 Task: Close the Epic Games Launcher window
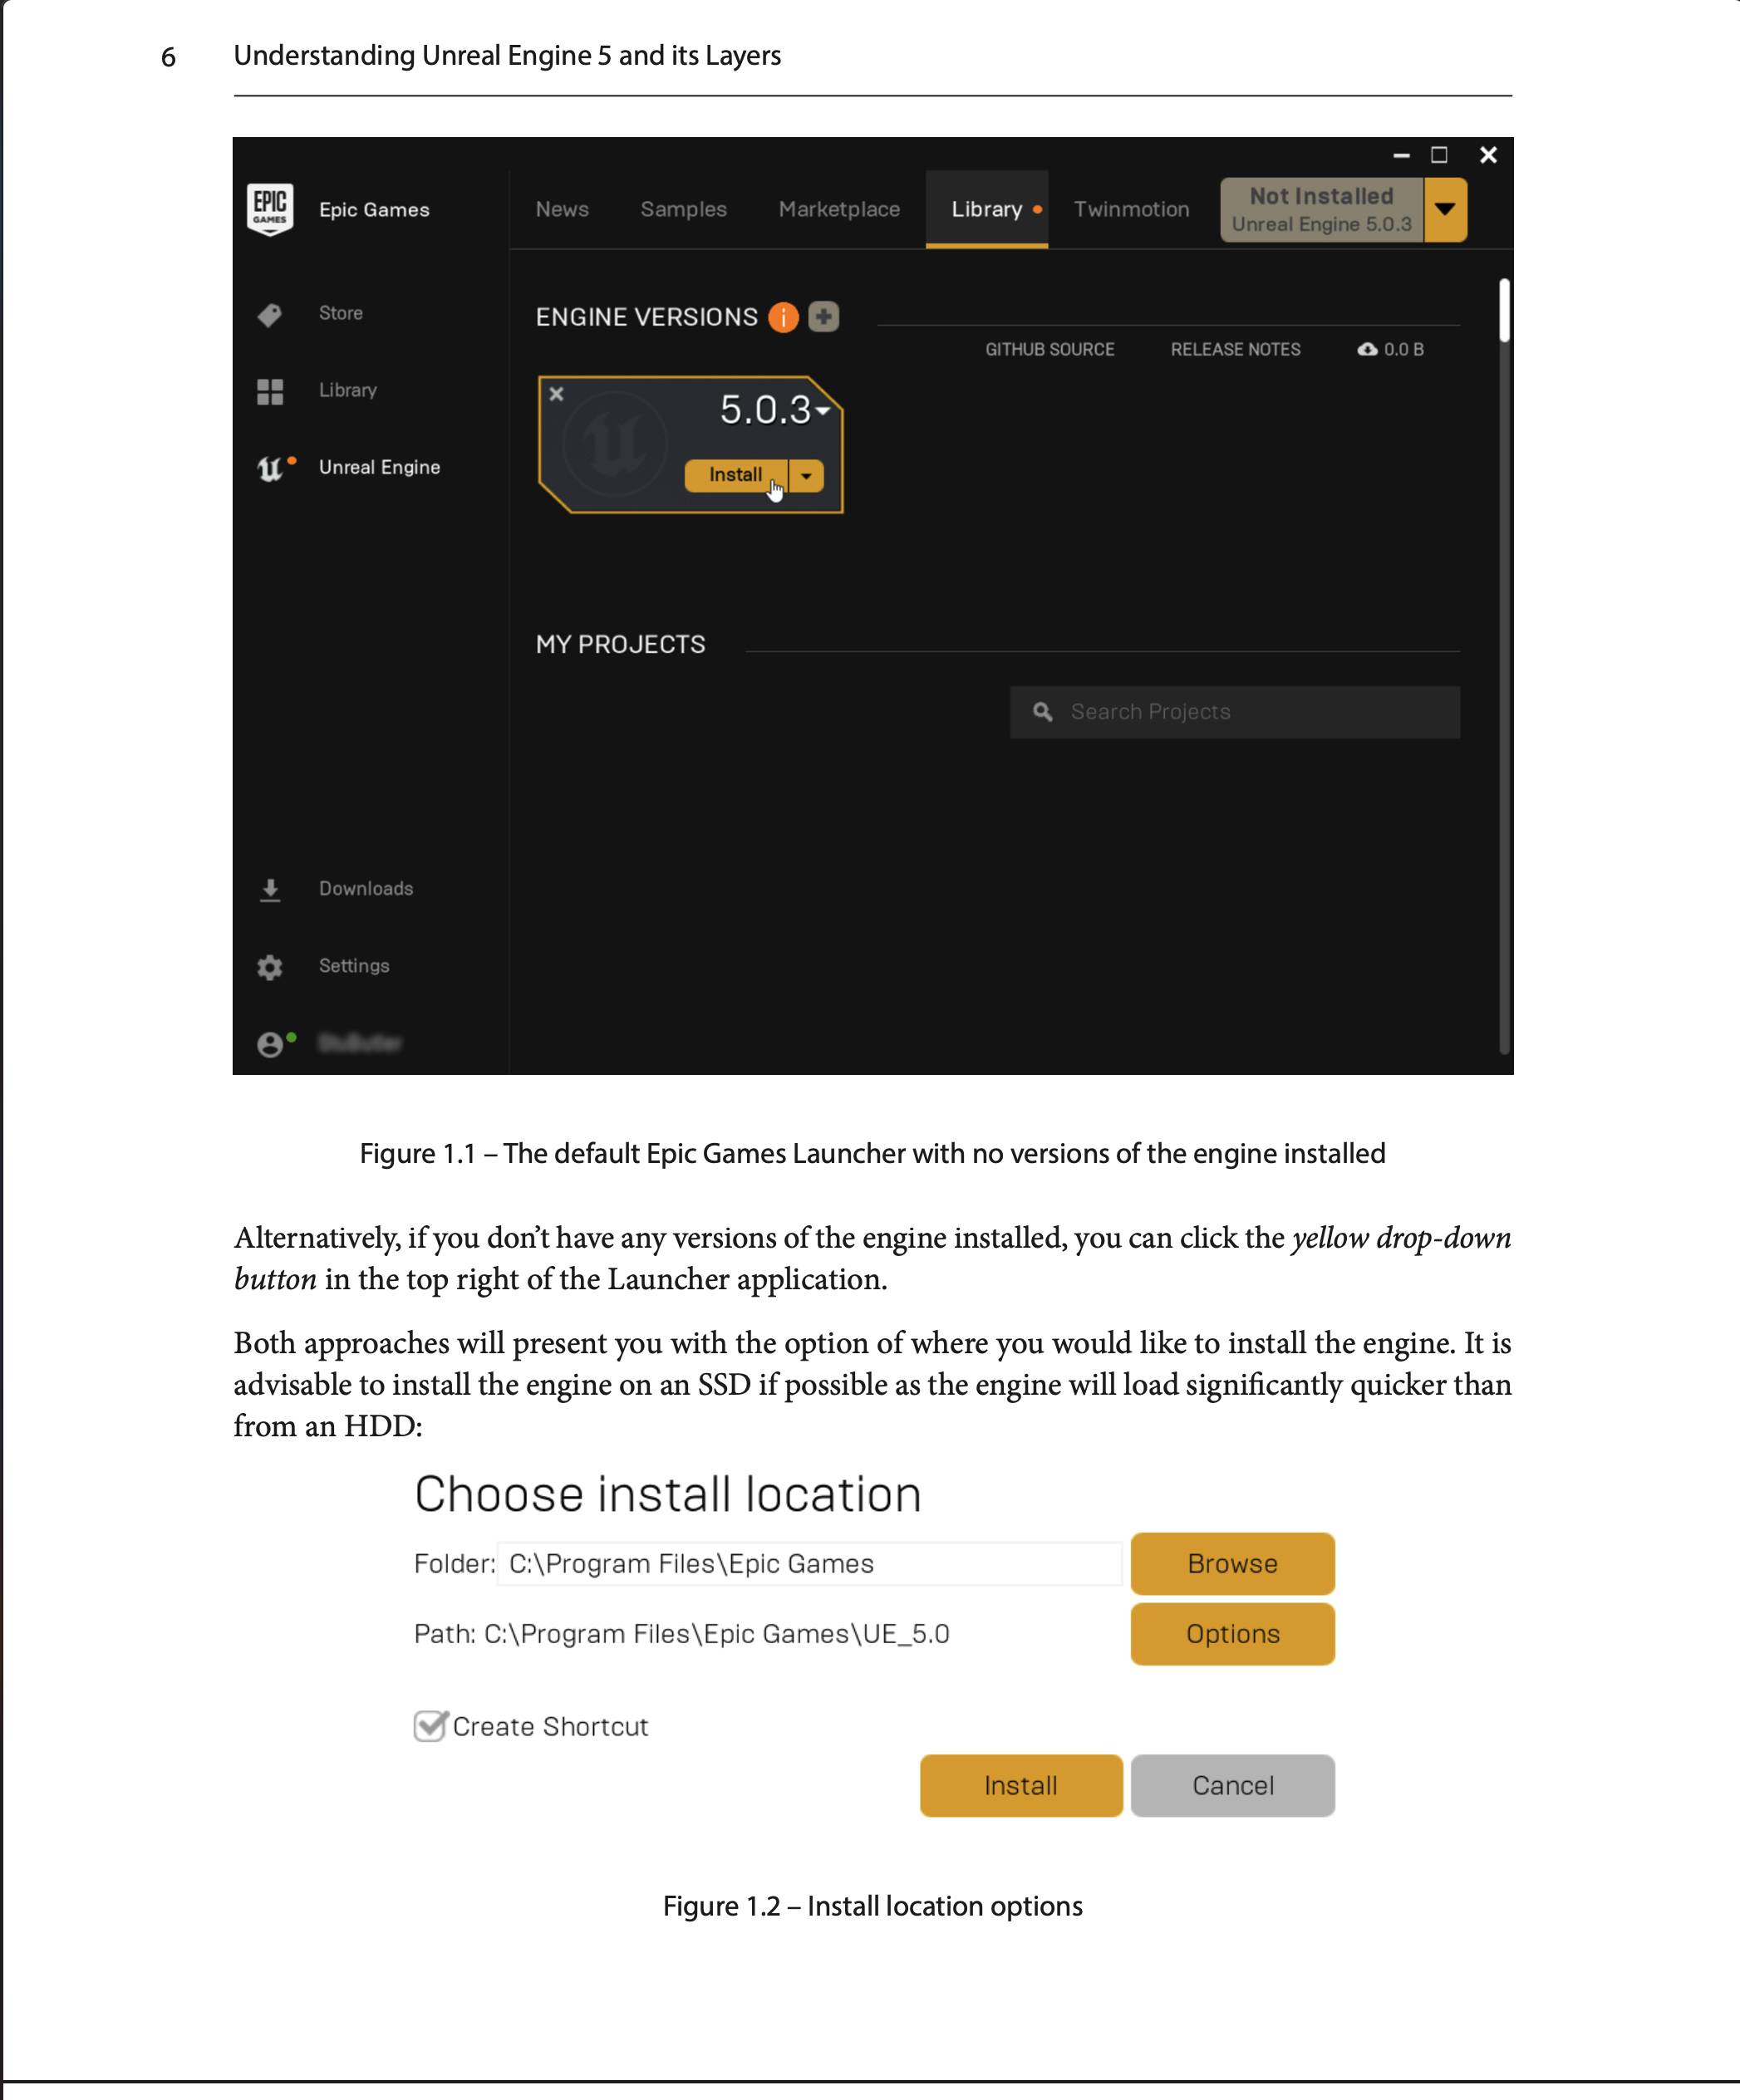pos(1488,155)
